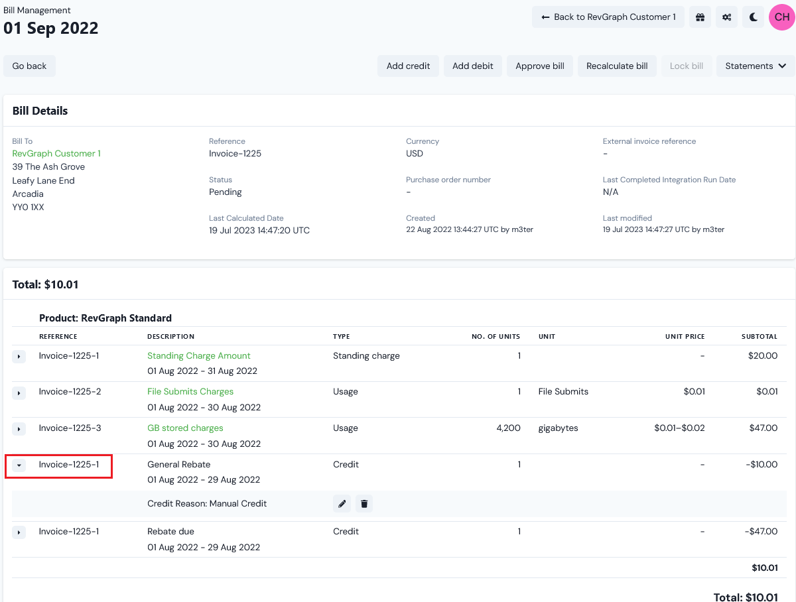Collapse the General Rebate credit row
This screenshot has width=796, height=602.
(x=19, y=465)
